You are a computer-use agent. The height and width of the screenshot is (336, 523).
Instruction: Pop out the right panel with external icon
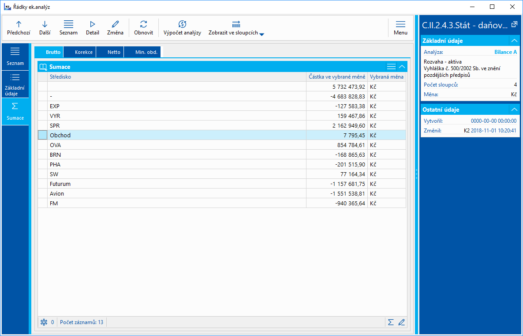point(514,24)
